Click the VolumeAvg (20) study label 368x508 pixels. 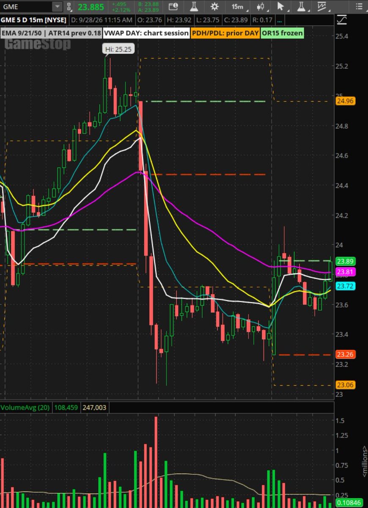point(26,408)
